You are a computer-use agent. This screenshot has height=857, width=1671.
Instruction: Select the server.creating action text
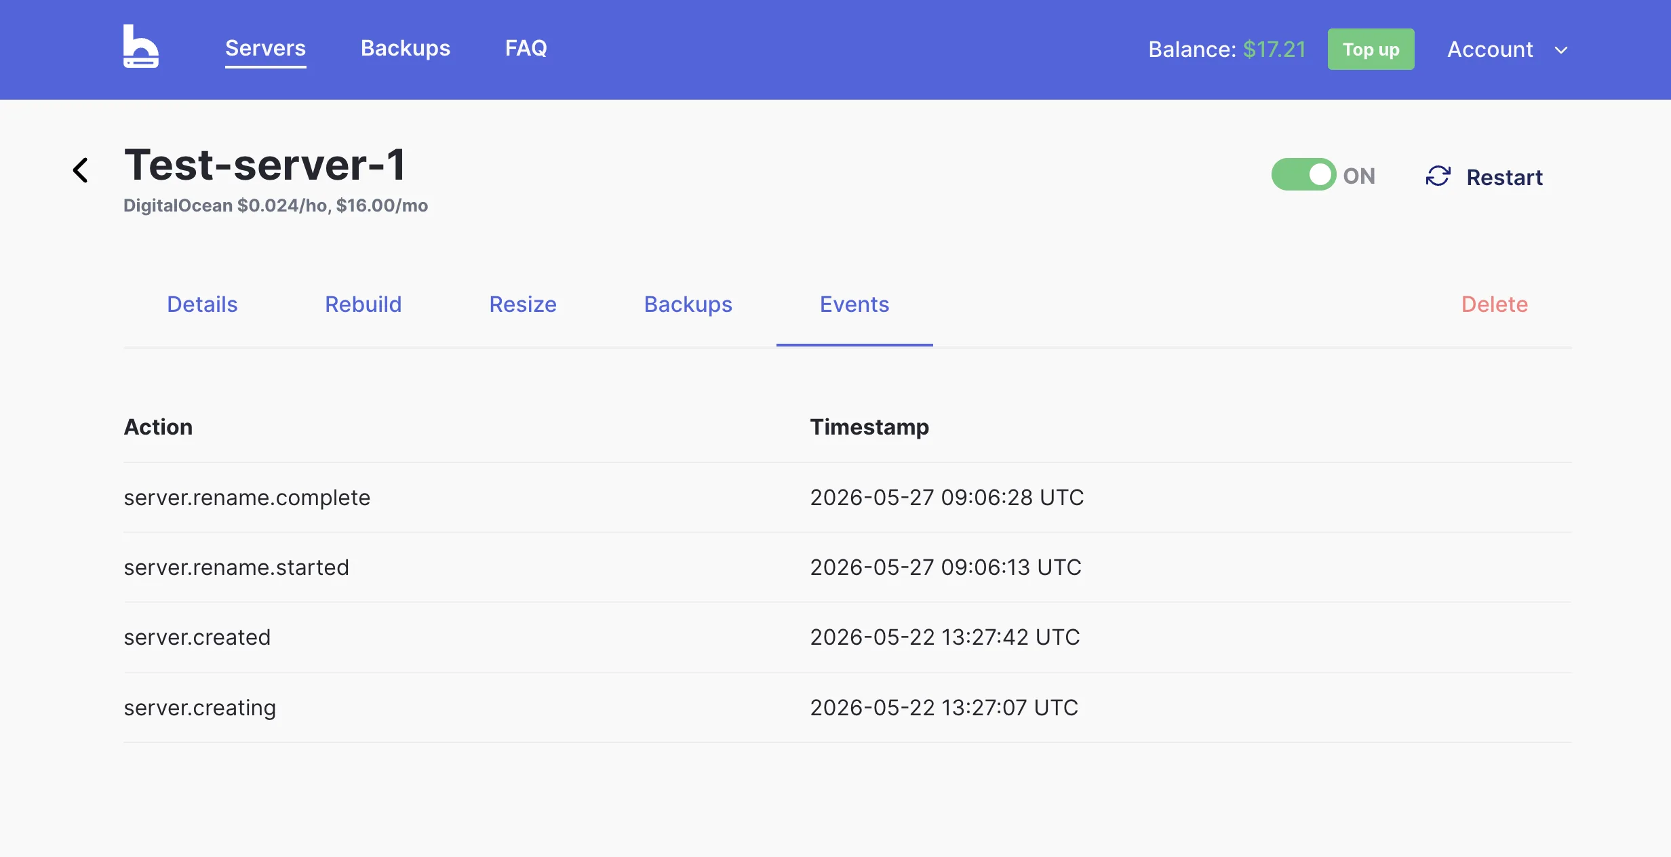coord(199,708)
